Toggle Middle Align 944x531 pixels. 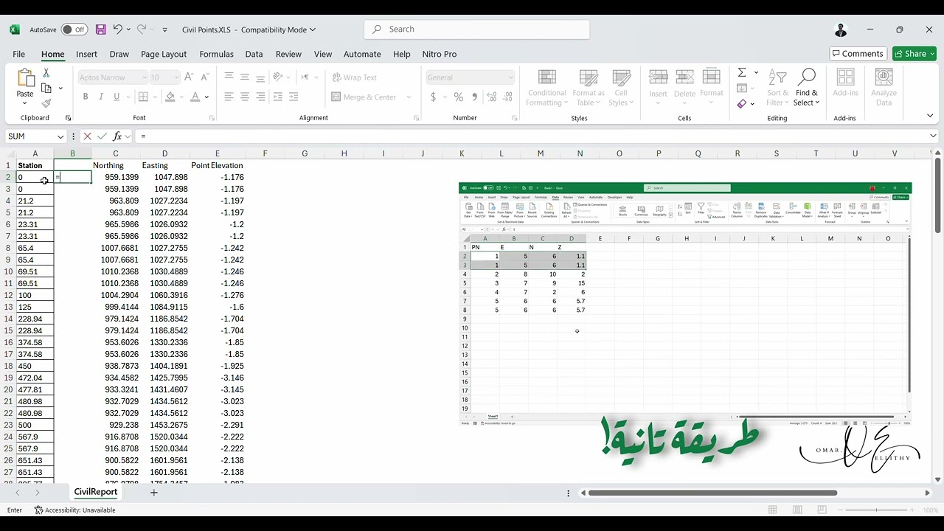(245, 77)
